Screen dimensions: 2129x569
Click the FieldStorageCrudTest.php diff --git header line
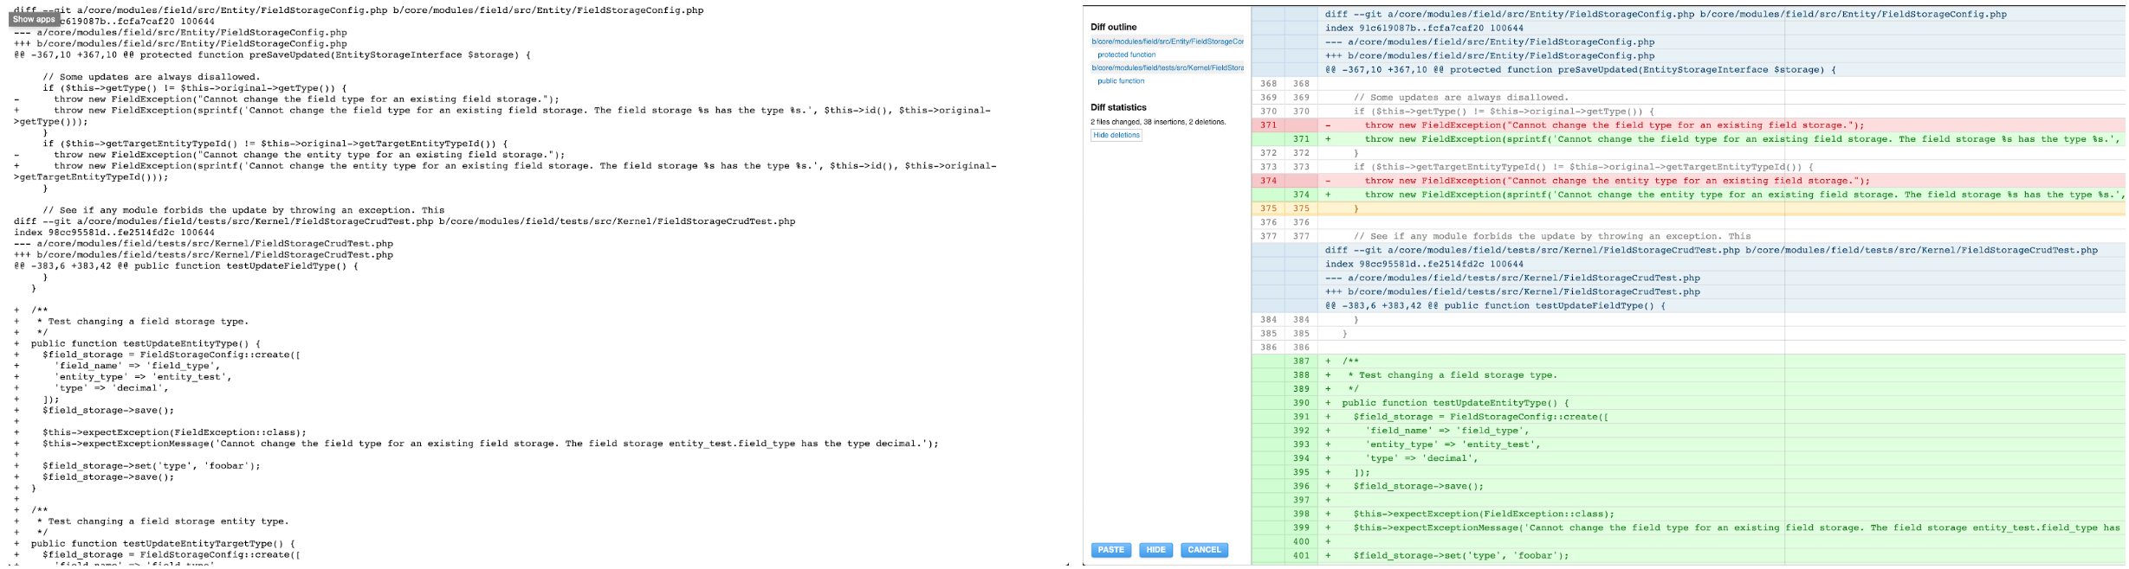pos(1711,250)
